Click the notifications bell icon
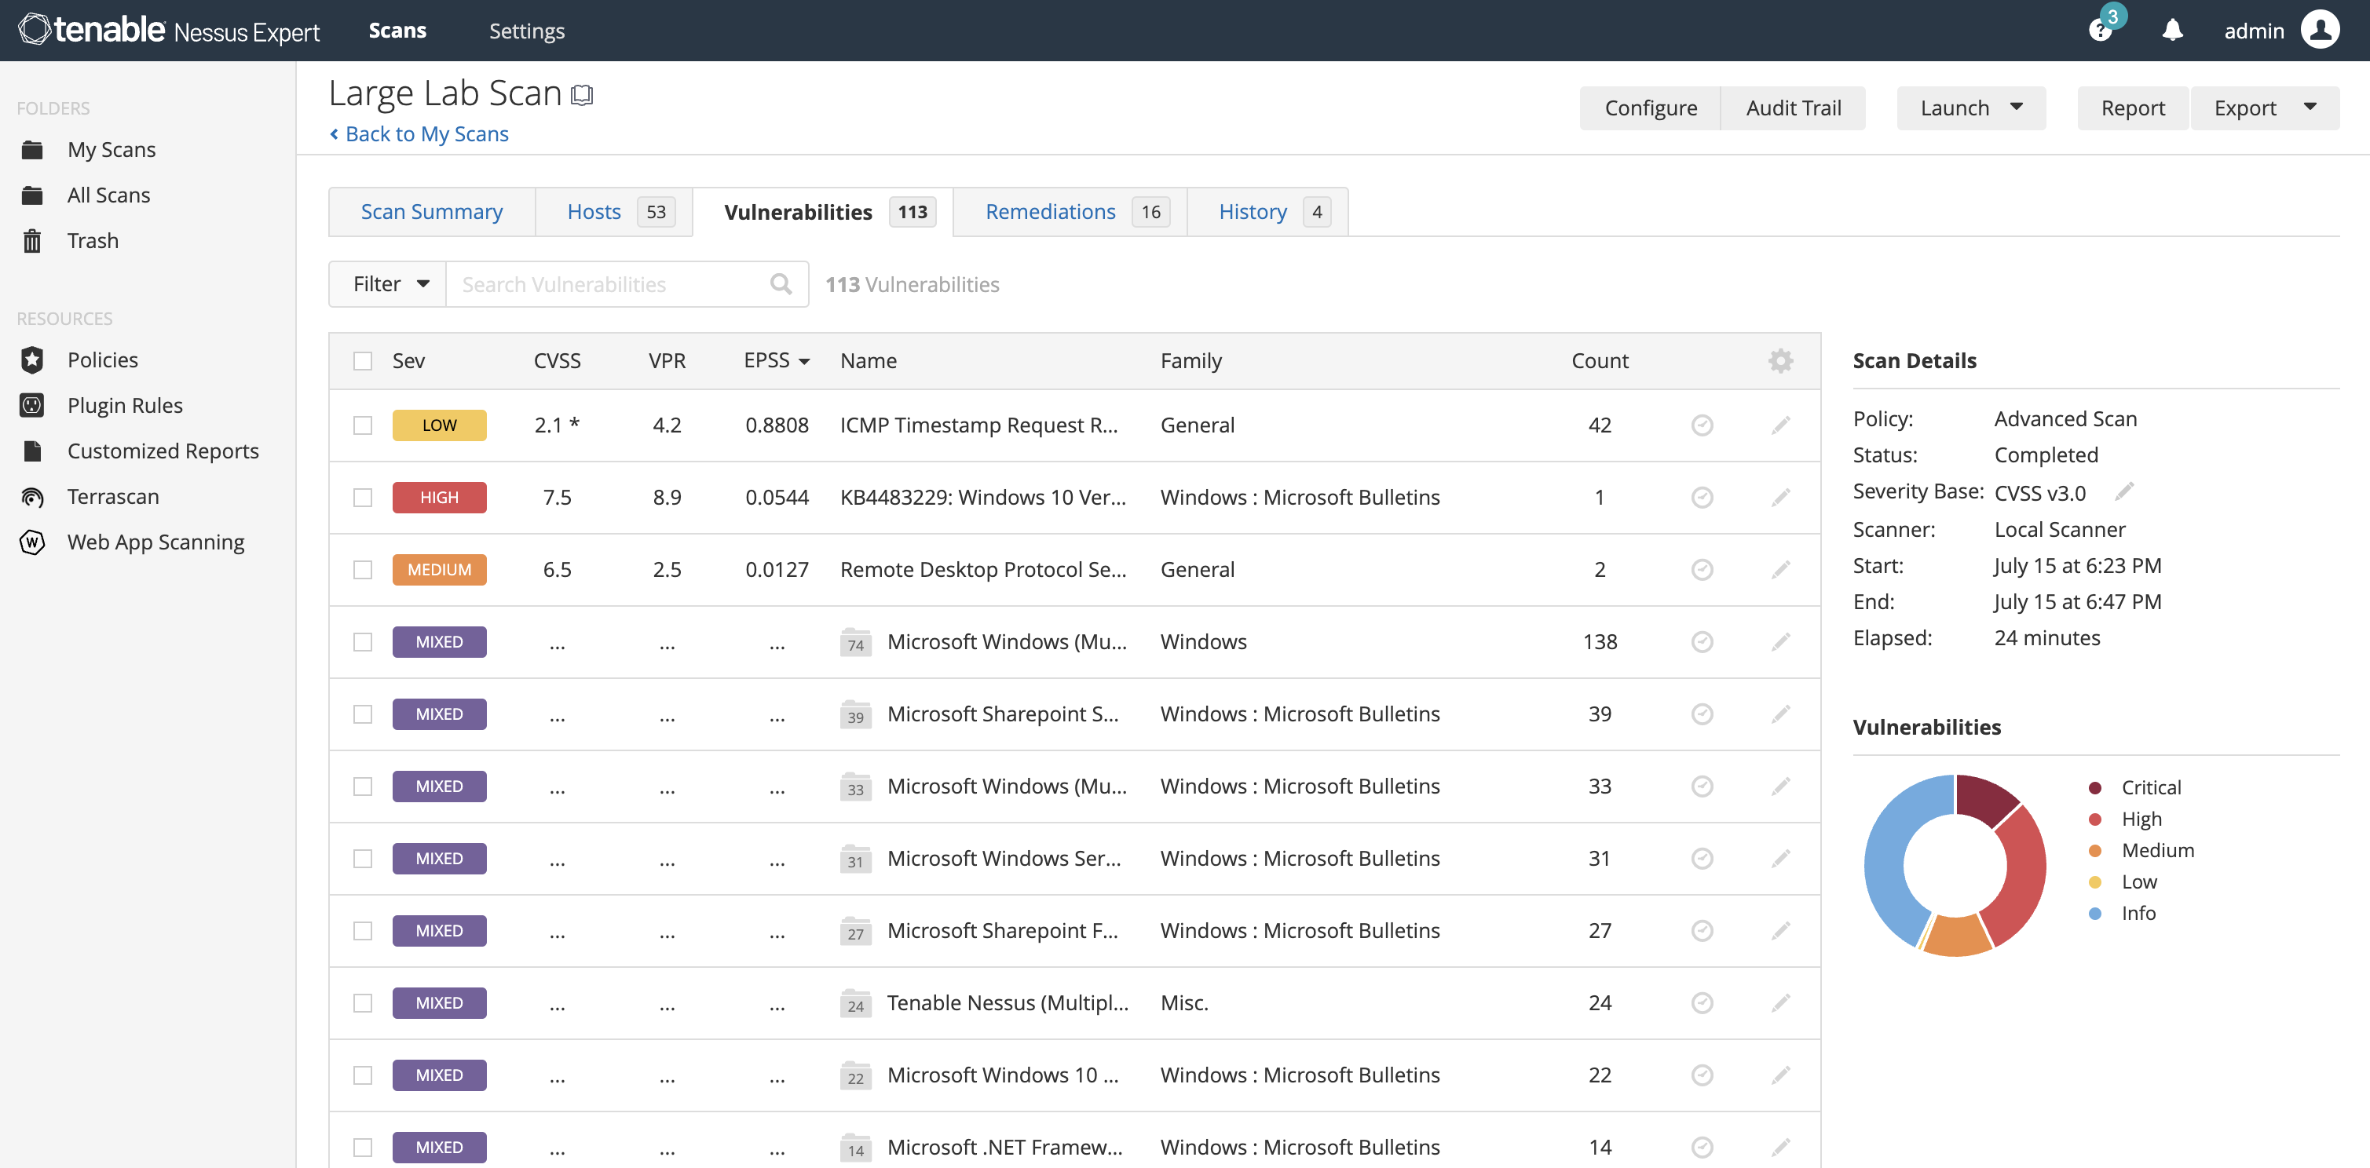Screen dimensions: 2370x1168 click(2172, 31)
